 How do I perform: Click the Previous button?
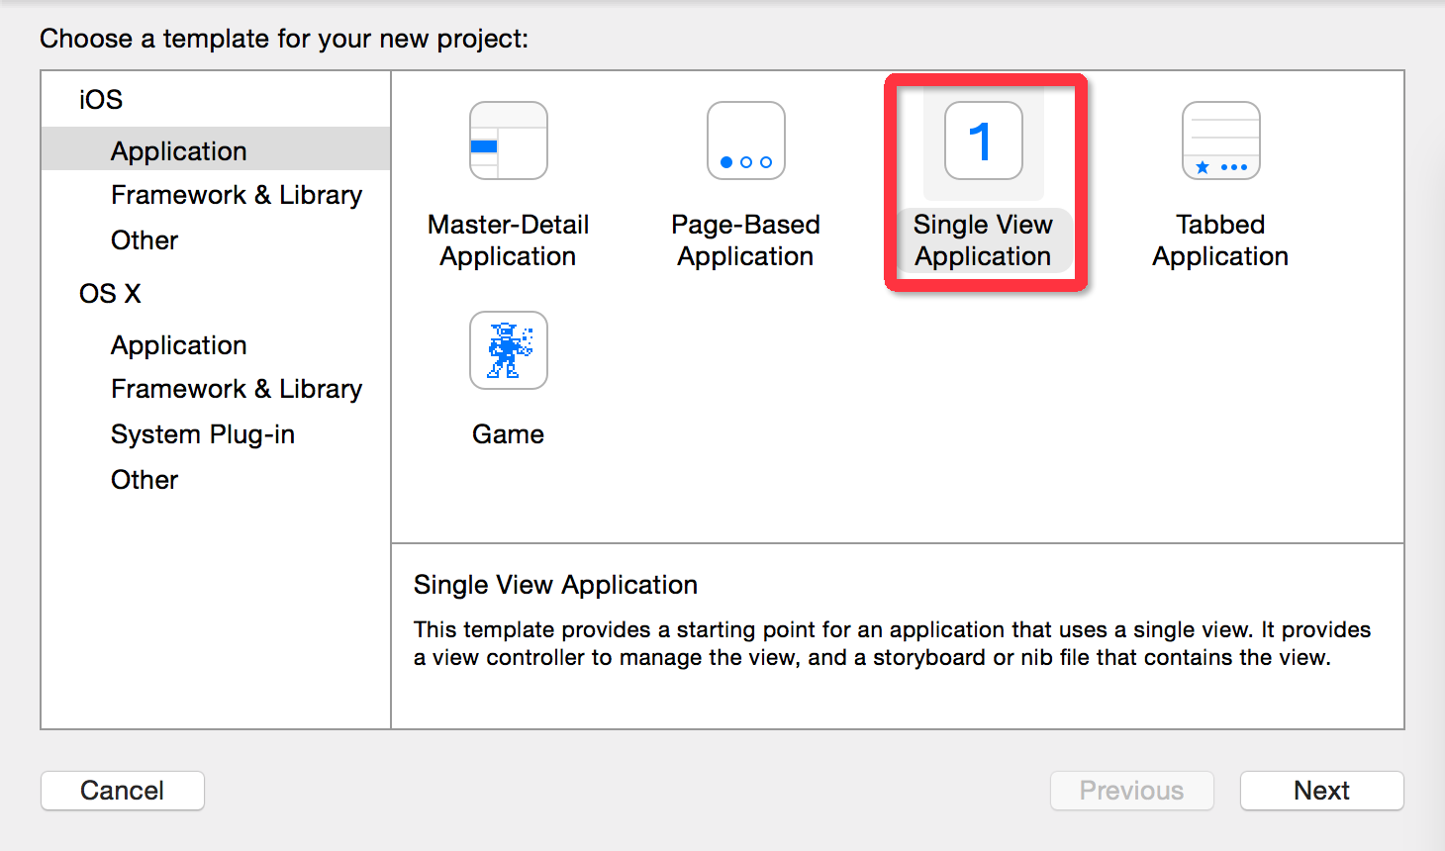1131,791
